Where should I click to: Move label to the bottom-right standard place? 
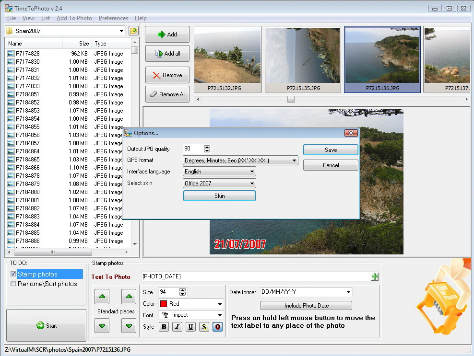(129, 326)
